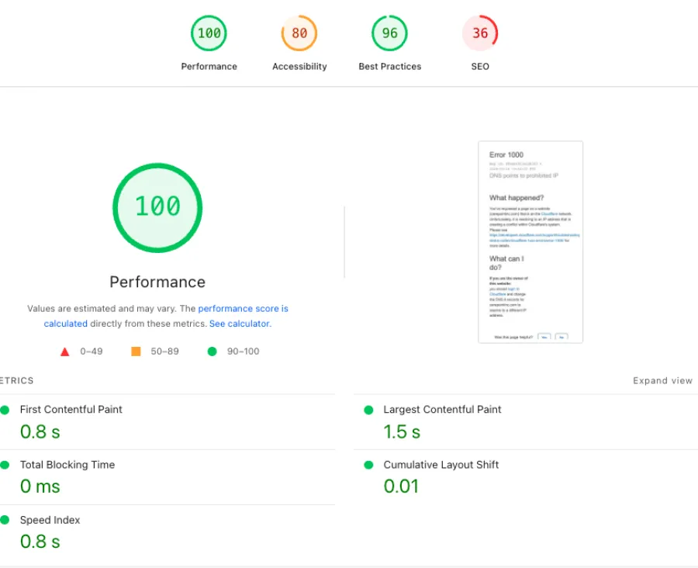The image size is (698, 568).
Task: Click the green dot beside Total Blocking Time
Action: (5, 465)
